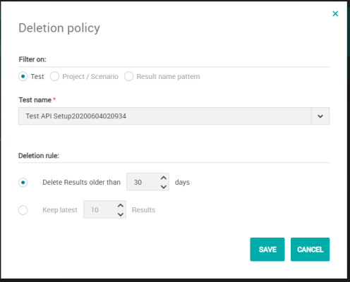Select the Test filter radio button
This screenshot has height=282, width=350.
pos(23,76)
